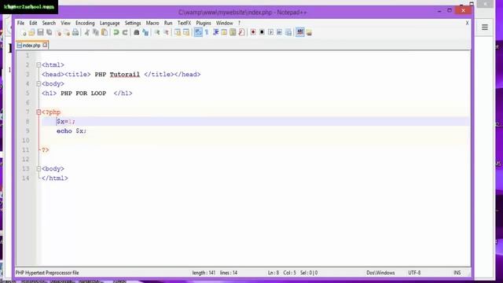Toggle show all characters icon
The width and height of the screenshot is (503, 283).
click(207, 32)
